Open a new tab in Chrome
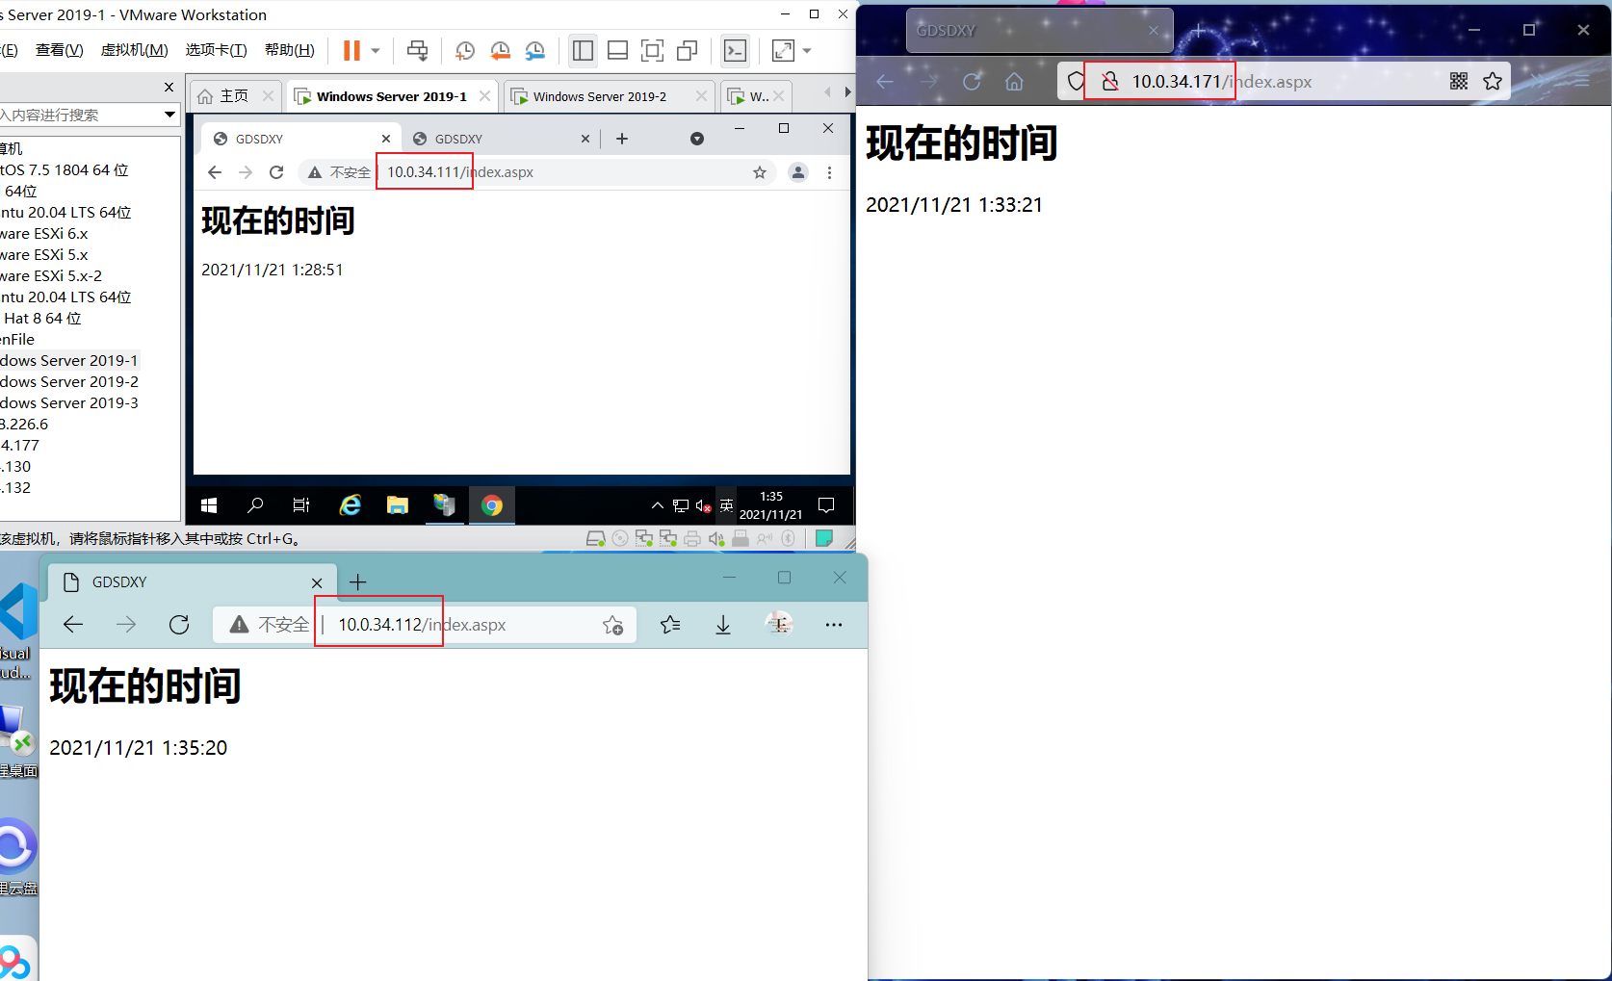The height and width of the screenshot is (981, 1612). 622,139
